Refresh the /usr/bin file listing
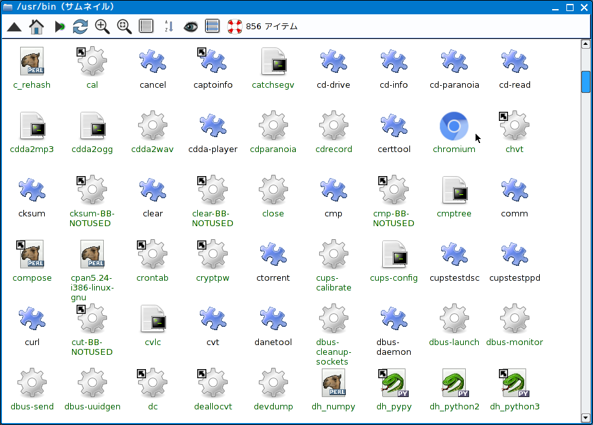The height and width of the screenshot is (425, 593). [x=79, y=26]
